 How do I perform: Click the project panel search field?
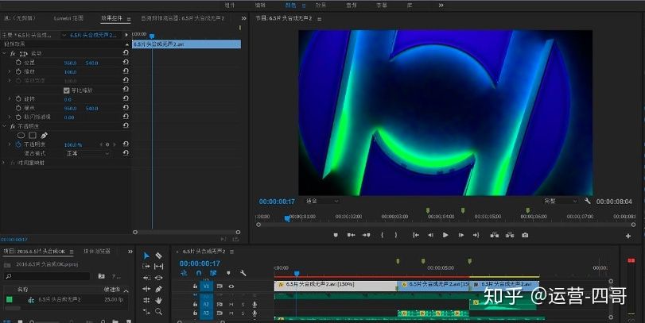[48, 276]
